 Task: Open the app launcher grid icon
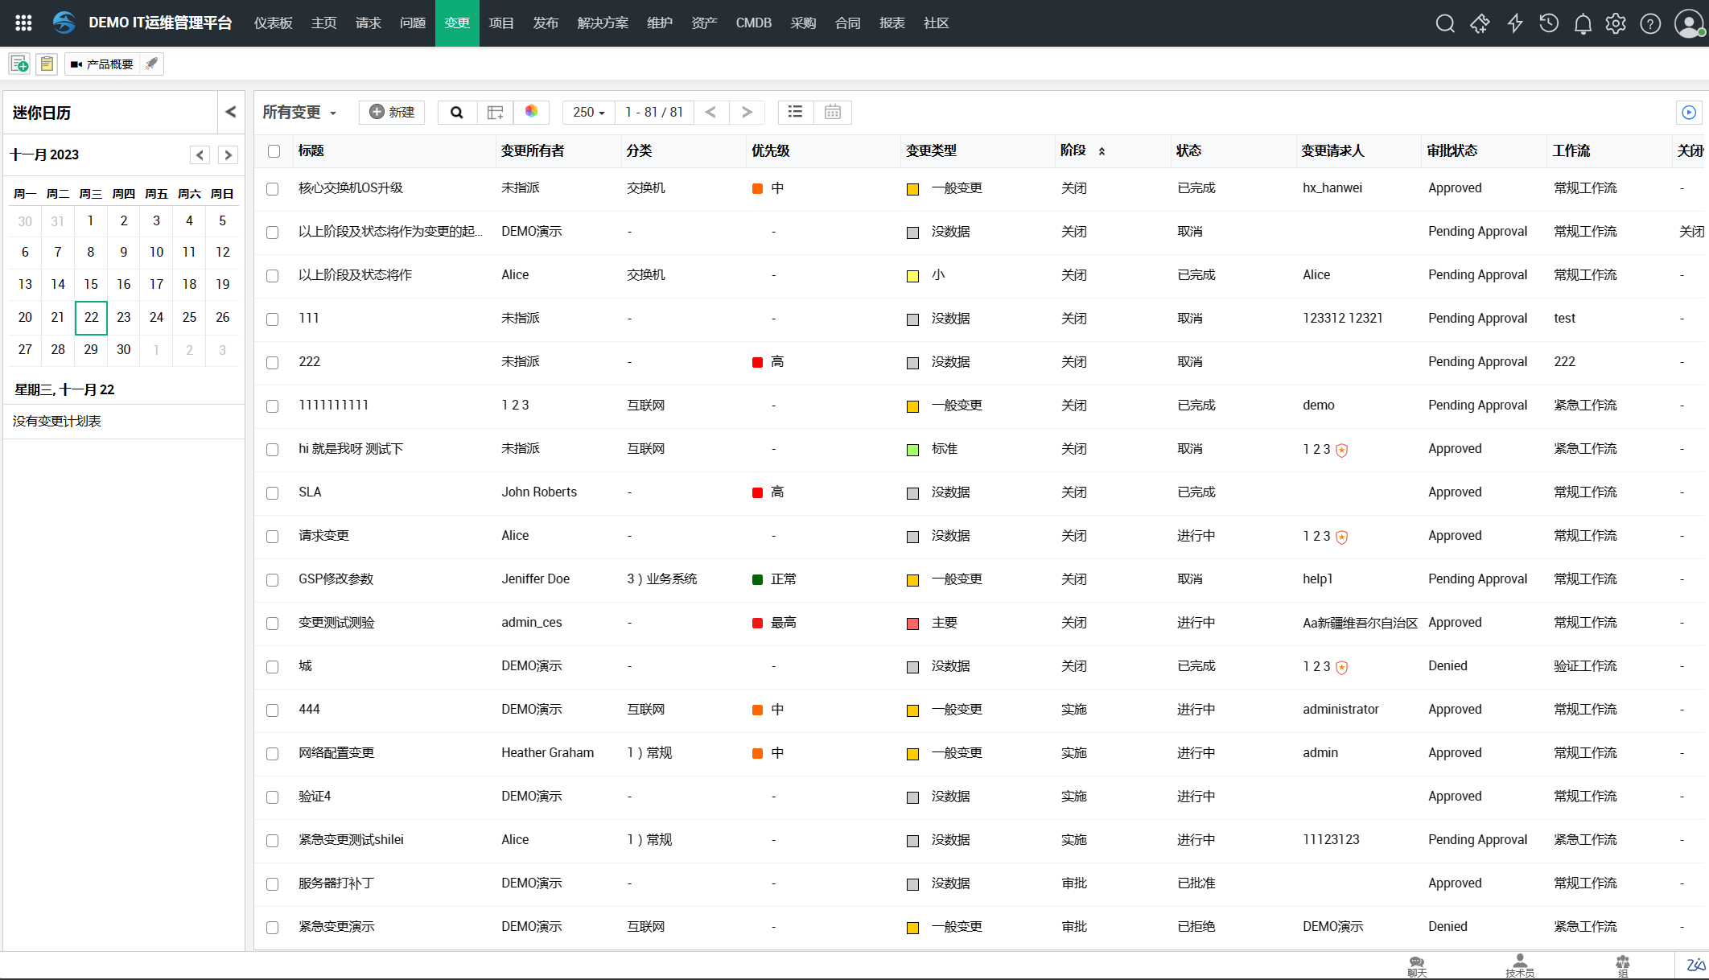[x=23, y=23]
